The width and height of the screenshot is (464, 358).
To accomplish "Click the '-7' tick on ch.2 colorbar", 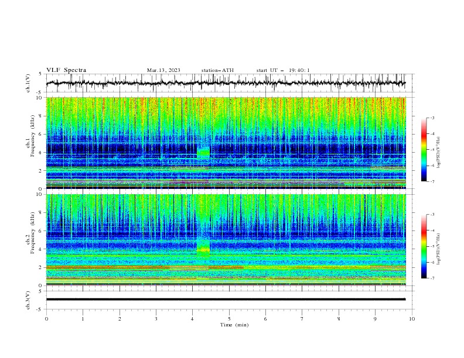I will (x=432, y=278).
